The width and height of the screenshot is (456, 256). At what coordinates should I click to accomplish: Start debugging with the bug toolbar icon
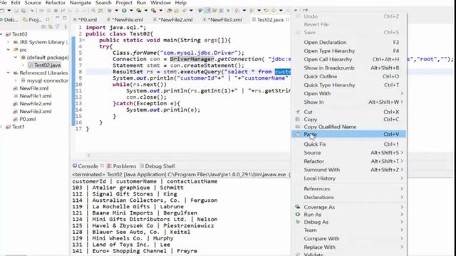(109, 11)
